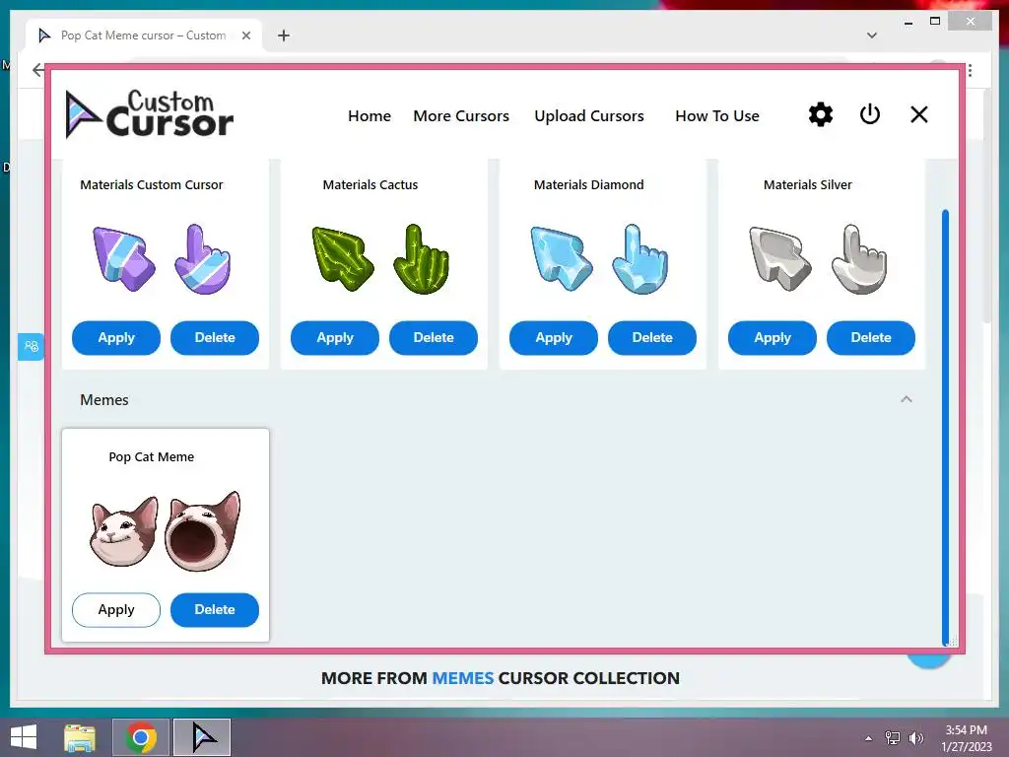This screenshot has height=757, width=1009.
Task: Delete the Materials Custom Cursor pack
Action: 214,338
